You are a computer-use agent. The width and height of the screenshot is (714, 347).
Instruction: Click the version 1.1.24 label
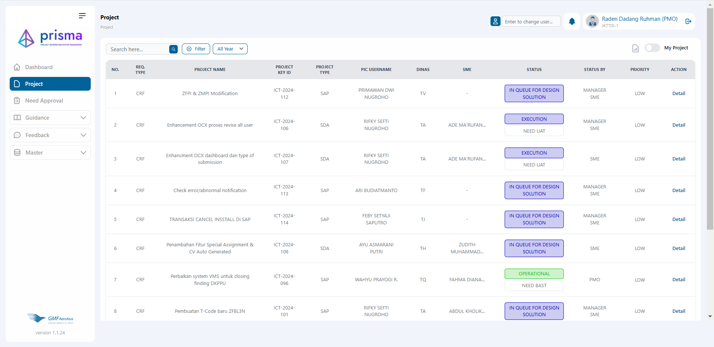(50, 333)
